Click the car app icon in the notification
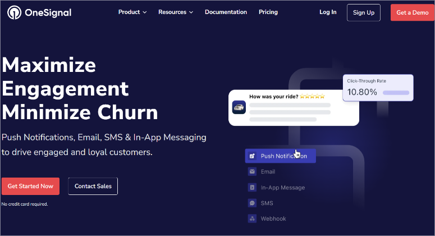Image resolution: width=435 pixels, height=236 pixels. click(x=239, y=107)
